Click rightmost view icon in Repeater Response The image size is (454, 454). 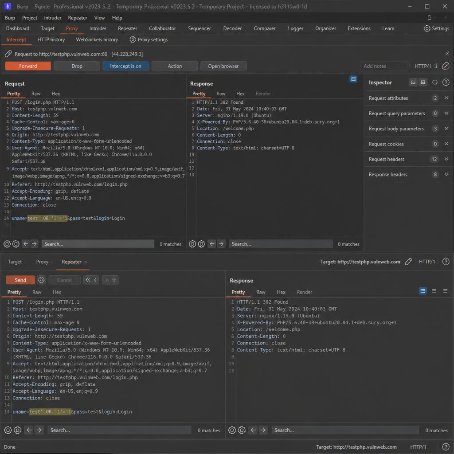445,291
